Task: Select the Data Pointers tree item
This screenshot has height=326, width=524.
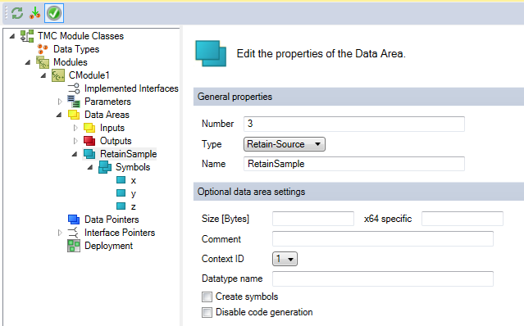Action: pos(112,220)
